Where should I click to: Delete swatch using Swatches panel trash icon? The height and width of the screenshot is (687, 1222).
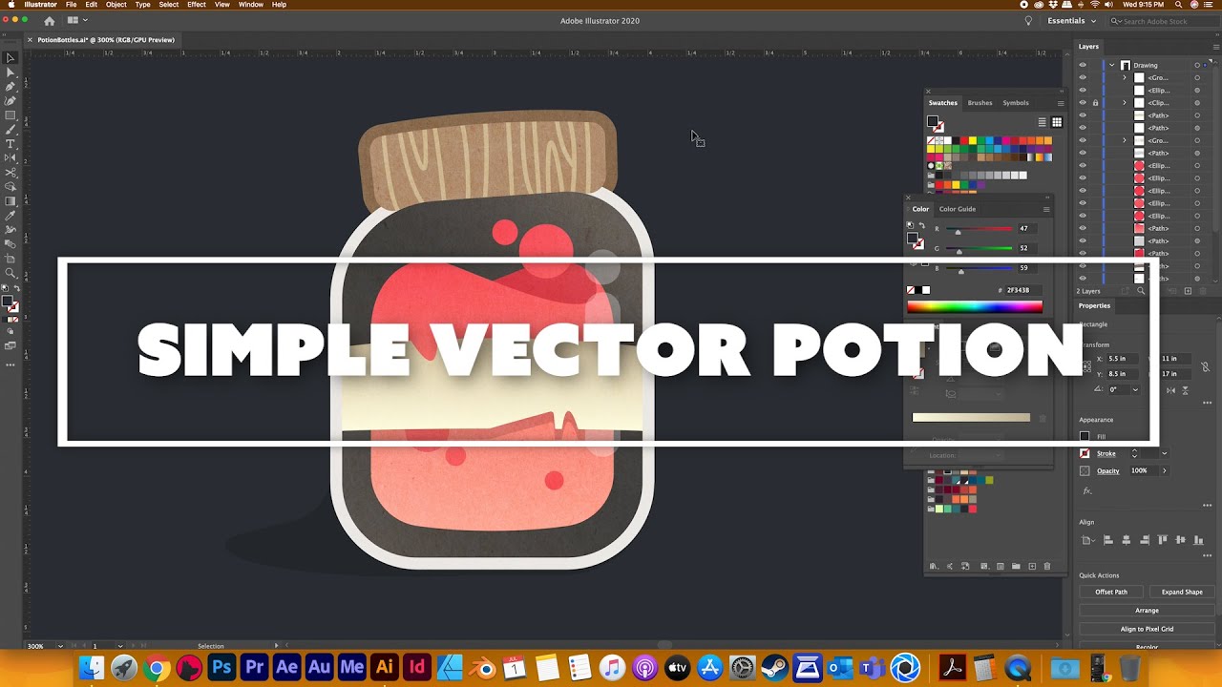1047,566
